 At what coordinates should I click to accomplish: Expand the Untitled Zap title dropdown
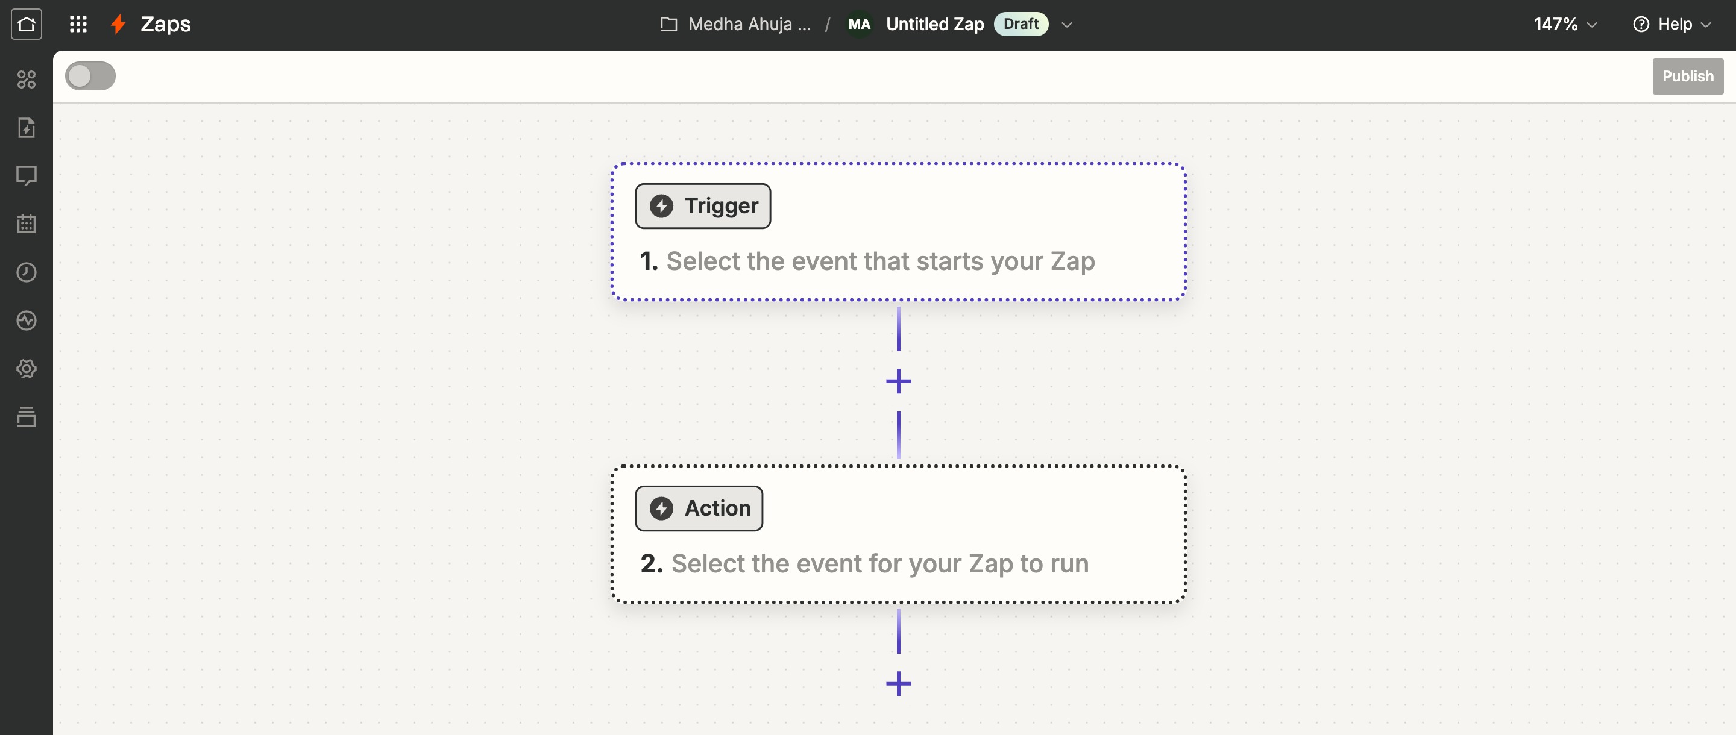[1066, 24]
